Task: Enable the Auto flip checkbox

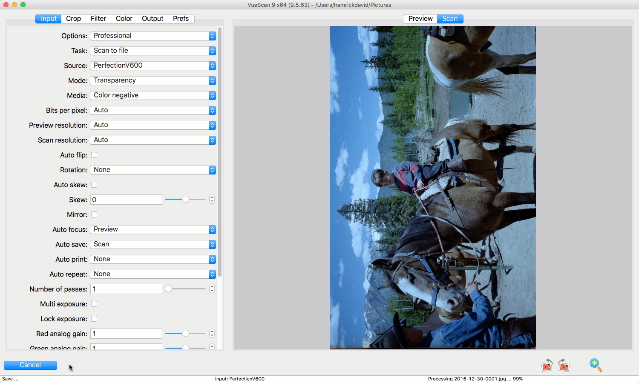Action: tap(94, 155)
